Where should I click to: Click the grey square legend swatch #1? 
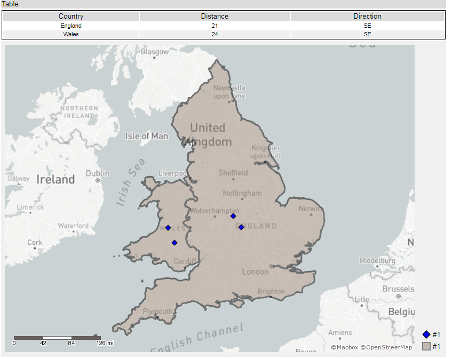[x=426, y=346]
